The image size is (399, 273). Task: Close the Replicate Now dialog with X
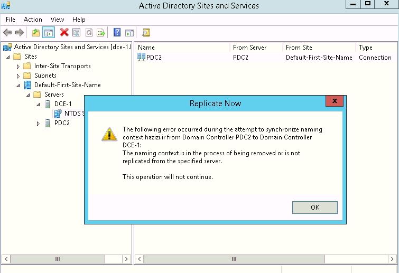tap(335, 101)
